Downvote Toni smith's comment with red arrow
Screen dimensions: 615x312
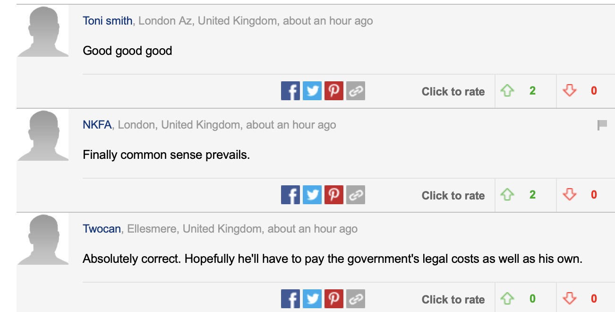pyautogui.click(x=570, y=90)
